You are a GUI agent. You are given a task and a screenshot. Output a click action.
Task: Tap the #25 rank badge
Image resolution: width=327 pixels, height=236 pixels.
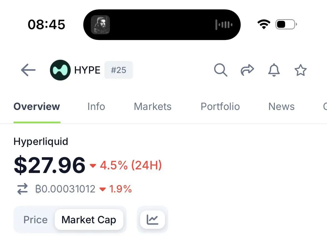(x=118, y=70)
